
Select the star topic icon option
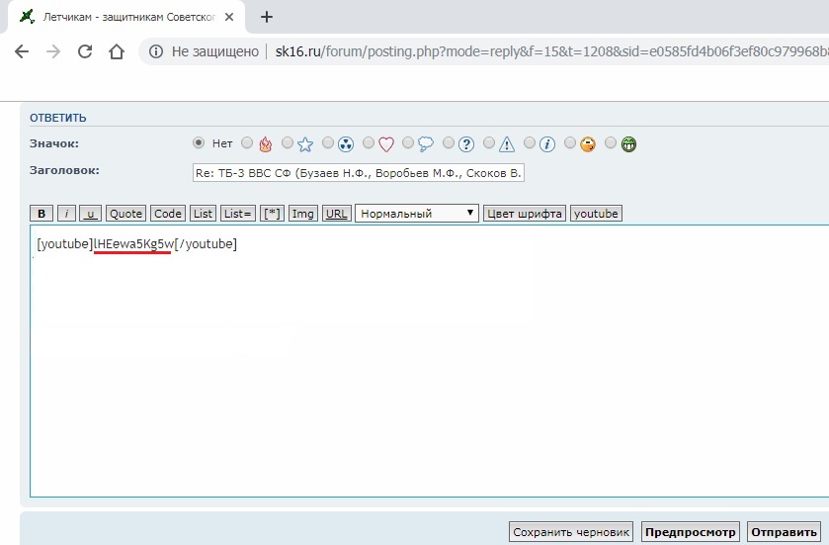tap(288, 143)
